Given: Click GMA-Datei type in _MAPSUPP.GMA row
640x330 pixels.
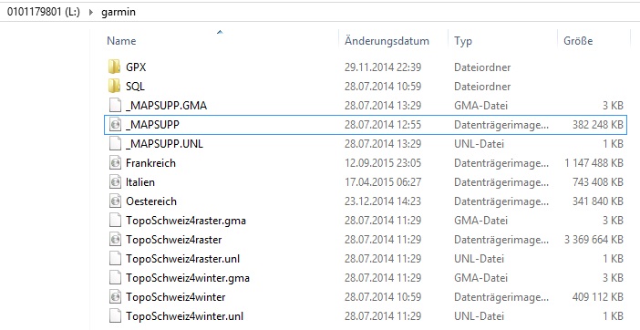Looking at the screenshot, I should pyautogui.click(x=480, y=105).
